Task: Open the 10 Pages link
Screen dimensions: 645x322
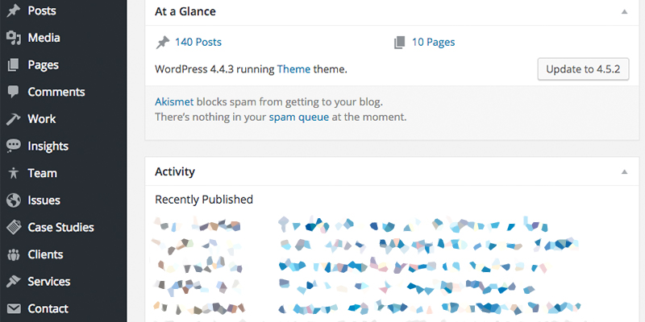Action: (x=434, y=43)
